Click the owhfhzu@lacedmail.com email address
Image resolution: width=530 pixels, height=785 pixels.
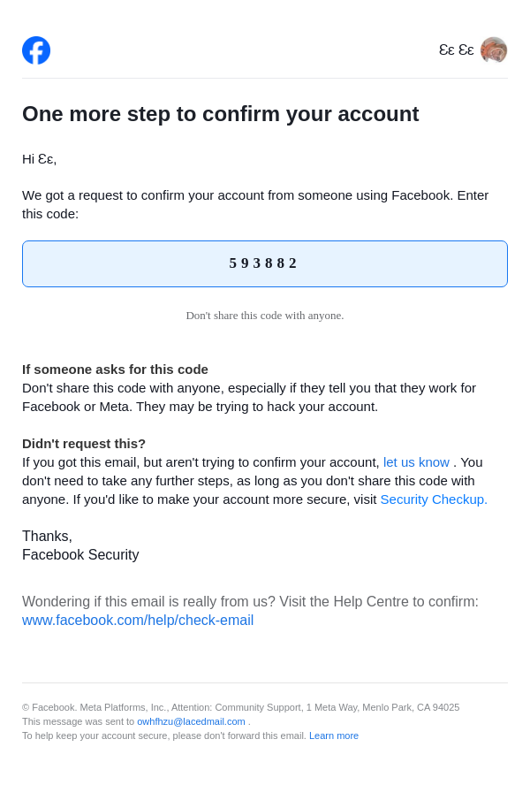click(191, 721)
